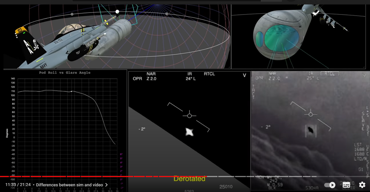Image resolution: width=370 pixels, height=192 pixels.
Task: Open the settings gear menu
Action: point(362,185)
